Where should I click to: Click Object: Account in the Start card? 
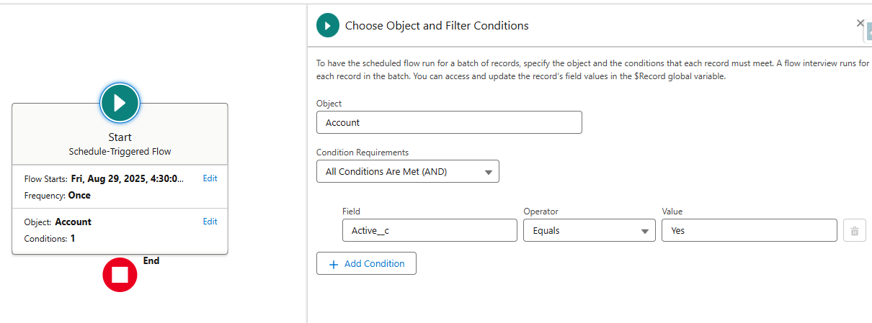coord(58,222)
